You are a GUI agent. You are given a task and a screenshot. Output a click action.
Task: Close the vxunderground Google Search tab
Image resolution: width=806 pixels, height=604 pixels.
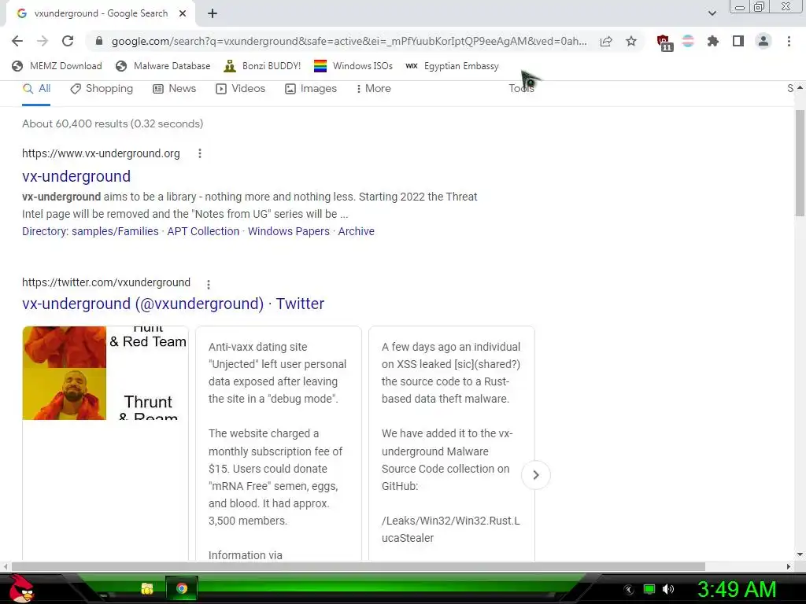pyautogui.click(x=183, y=13)
